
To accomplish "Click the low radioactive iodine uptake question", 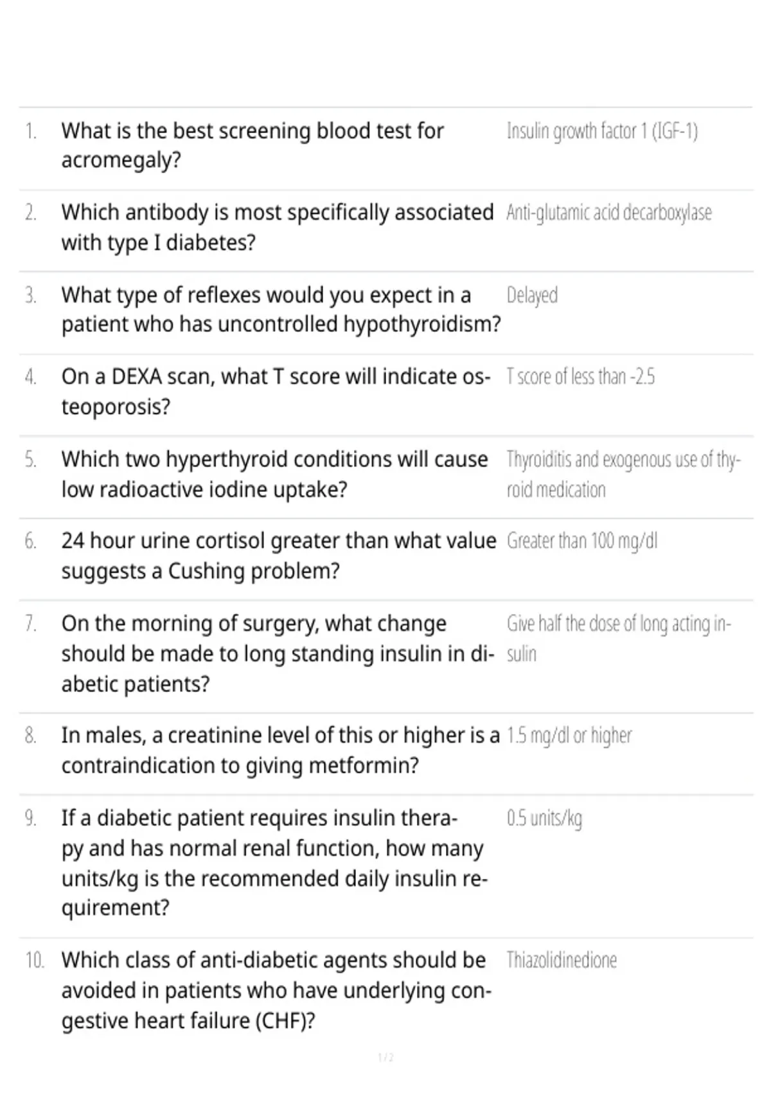I will (x=274, y=474).
